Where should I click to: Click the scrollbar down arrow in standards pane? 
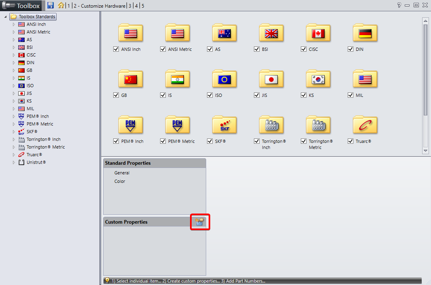tap(425, 151)
